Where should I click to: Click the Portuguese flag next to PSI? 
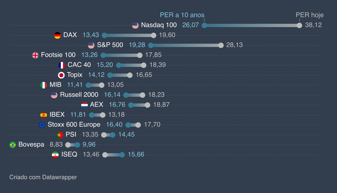click(x=59, y=135)
